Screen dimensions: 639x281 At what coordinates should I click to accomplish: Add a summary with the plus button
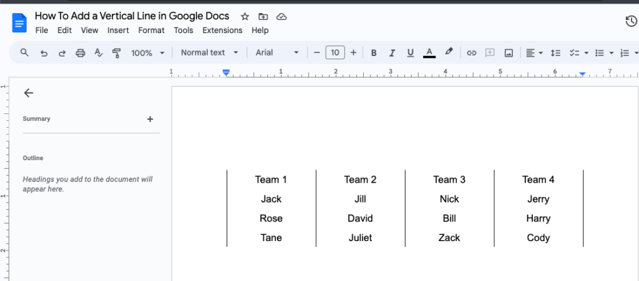(150, 119)
